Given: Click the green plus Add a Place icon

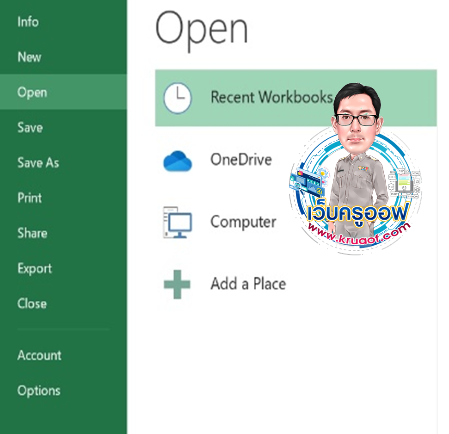Looking at the screenshot, I should click(177, 284).
